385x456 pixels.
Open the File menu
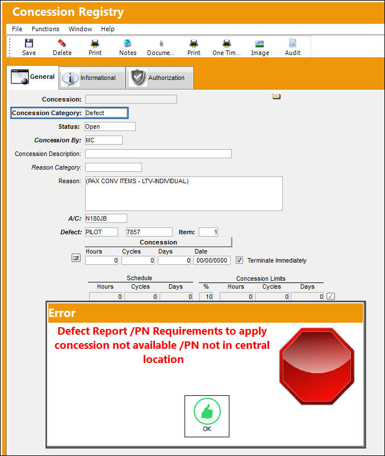pos(17,29)
